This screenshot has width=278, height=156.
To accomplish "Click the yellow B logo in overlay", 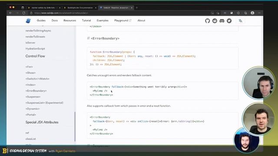I will (x=5, y=151).
